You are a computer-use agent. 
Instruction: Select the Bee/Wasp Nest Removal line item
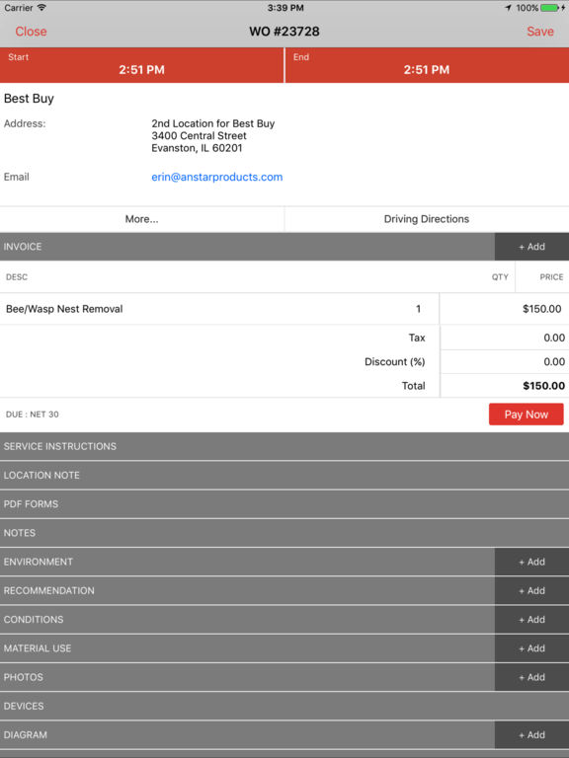point(219,309)
